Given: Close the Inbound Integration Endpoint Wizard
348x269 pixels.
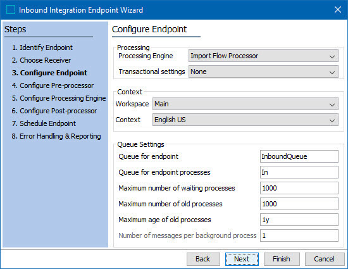Looking at the screenshot, I should pos(338,9).
